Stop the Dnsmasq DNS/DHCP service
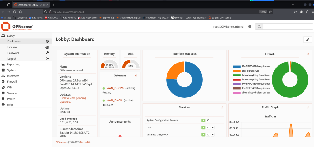Screen dimensions: 314x147 click(213, 134)
